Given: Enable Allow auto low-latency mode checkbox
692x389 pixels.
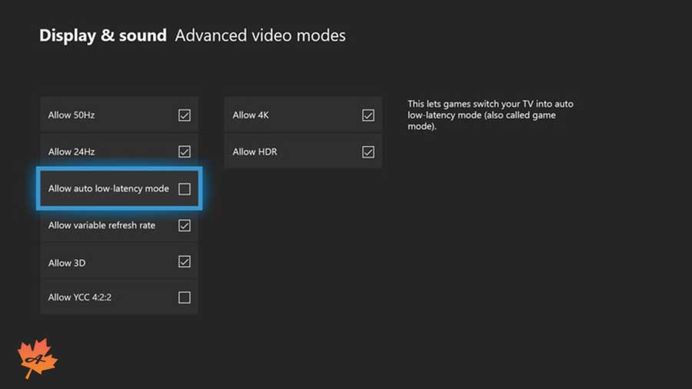Looking at the screenshot, I should (x=185, y=189).
